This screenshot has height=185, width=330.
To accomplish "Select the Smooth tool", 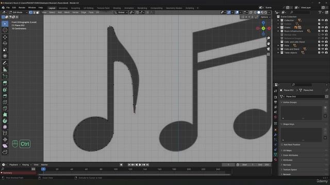I will click(5, 127).
